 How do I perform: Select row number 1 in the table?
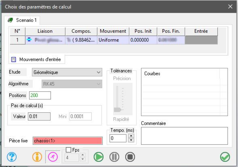(18, 40)
